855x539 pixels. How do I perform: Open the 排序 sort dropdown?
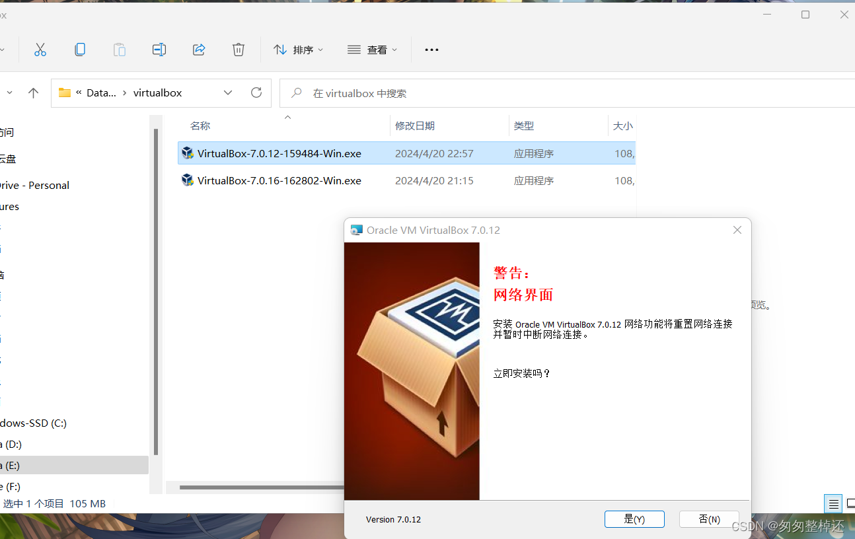coord(299,50)
